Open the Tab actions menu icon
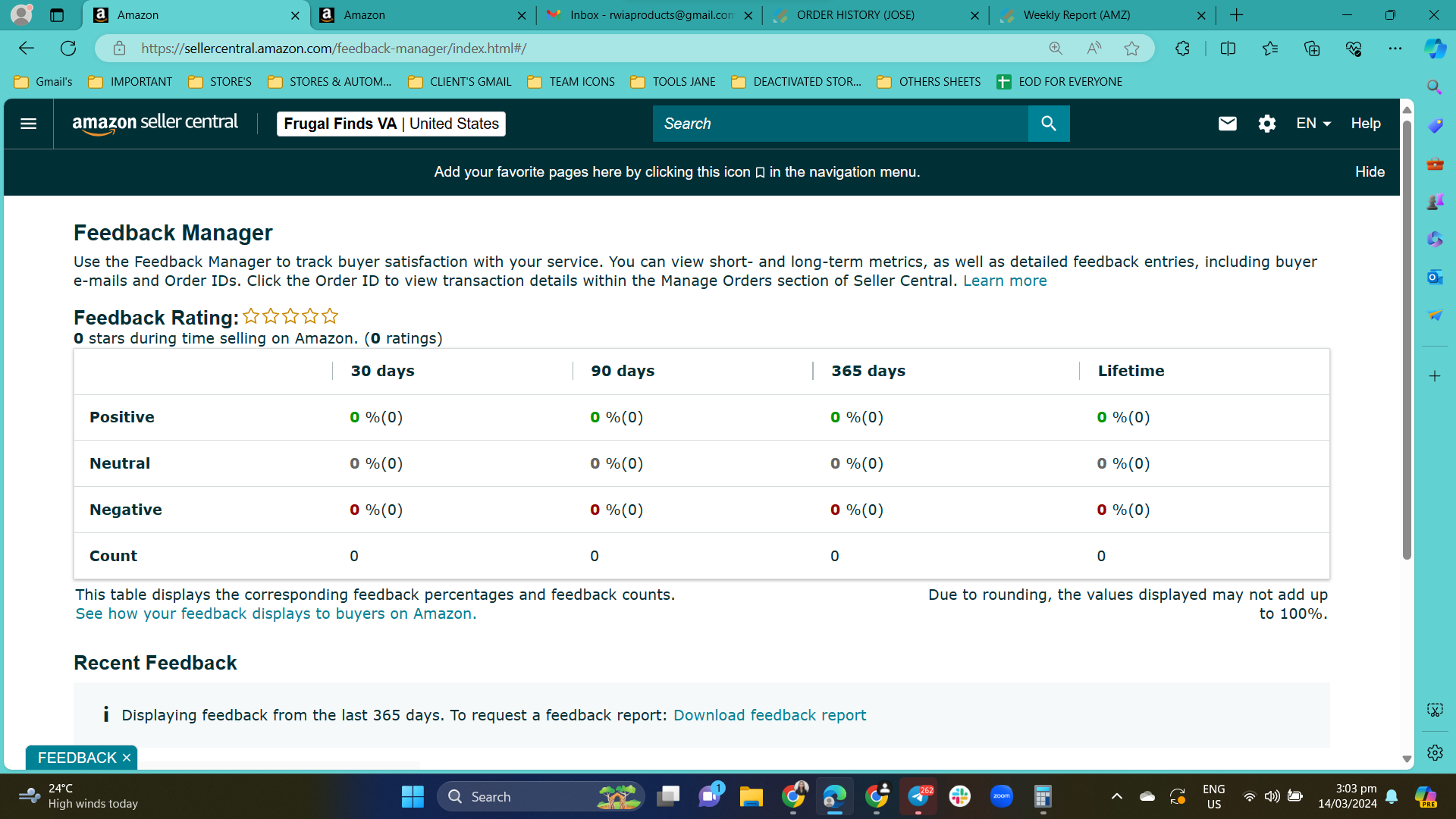This screenshot has height=819, width=1456. [57, 15]
